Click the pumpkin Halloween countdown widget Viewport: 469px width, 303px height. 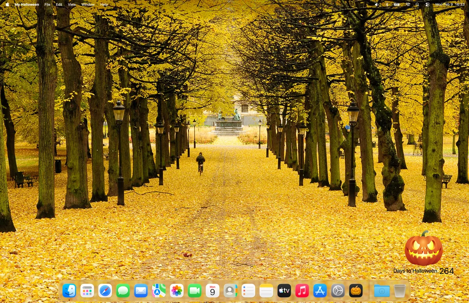[x=424, y=249]
